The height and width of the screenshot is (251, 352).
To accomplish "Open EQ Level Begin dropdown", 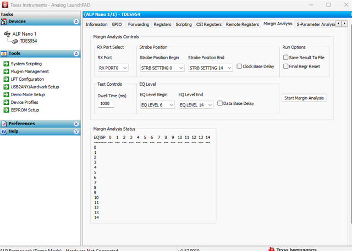I will (x=157, y=105).
